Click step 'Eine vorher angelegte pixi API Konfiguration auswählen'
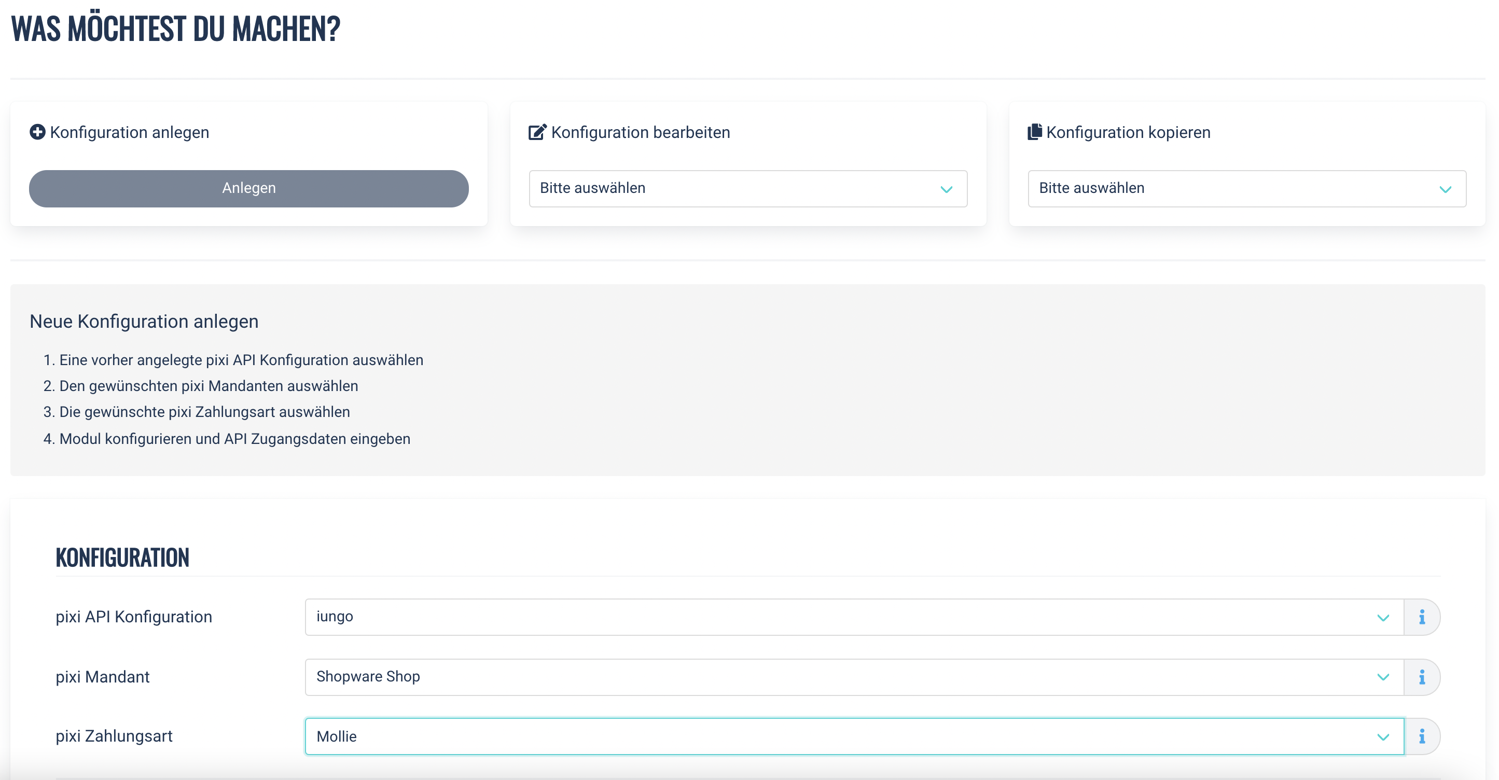The image size is (1499, 780). pos(241,360)
